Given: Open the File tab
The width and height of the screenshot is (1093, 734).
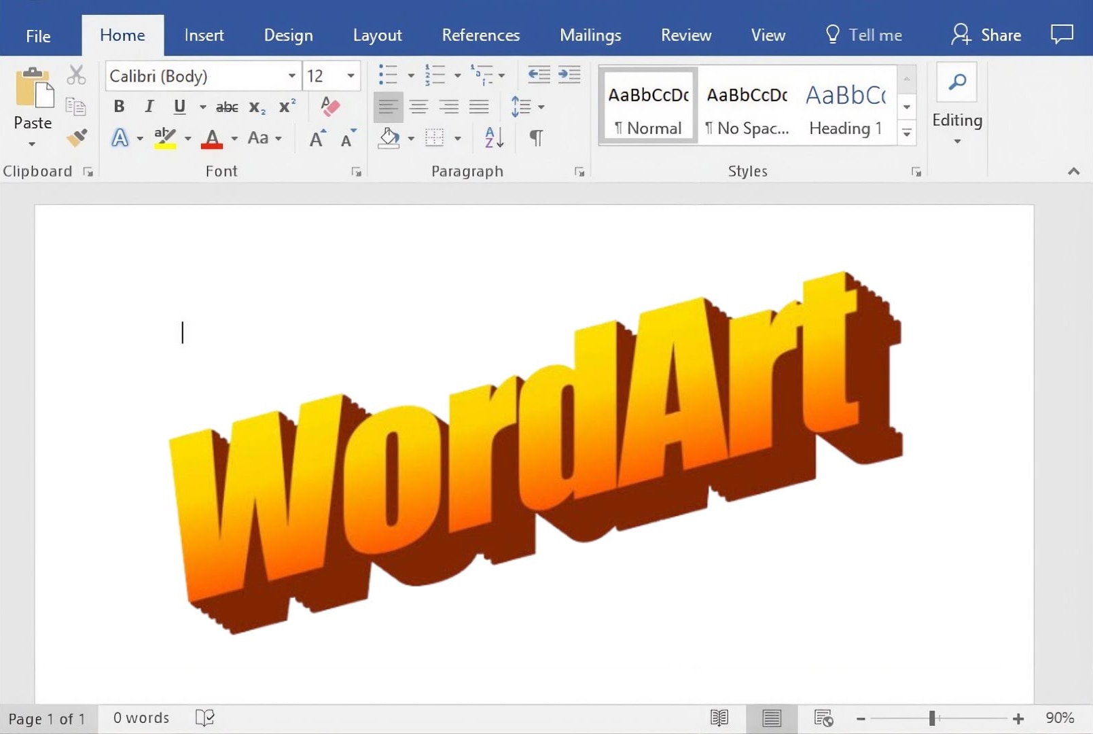Looking at the screenshot, I should 38,35.
